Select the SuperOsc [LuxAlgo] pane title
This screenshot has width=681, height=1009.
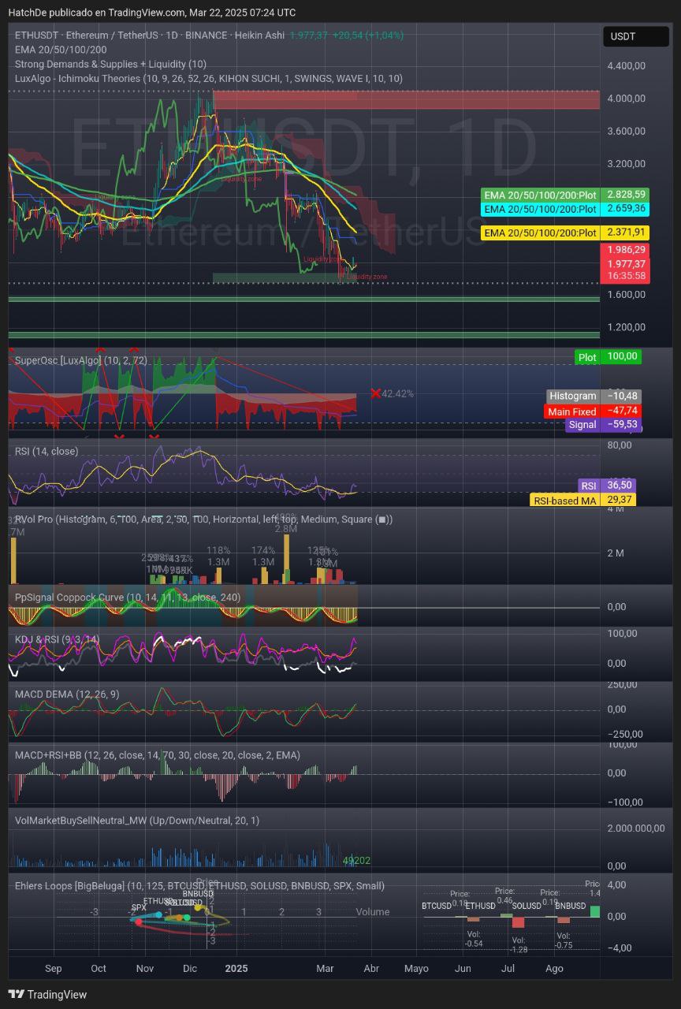pyautogui.click(x=58, y=359)
